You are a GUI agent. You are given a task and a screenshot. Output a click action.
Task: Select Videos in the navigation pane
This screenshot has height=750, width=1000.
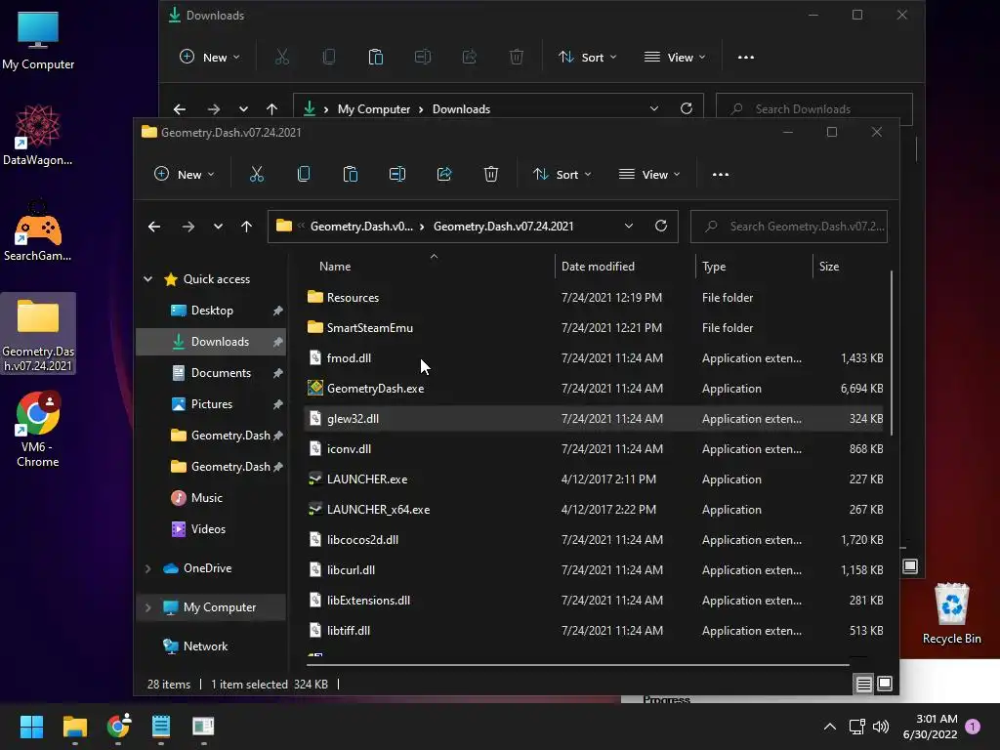coord(211,529)
